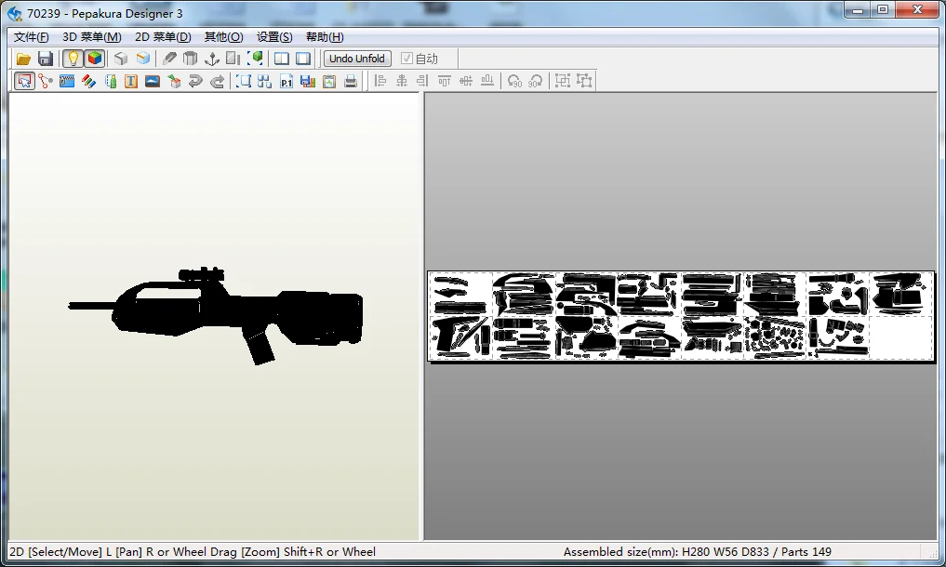Toggle the 自动 (Auto) checkbox
The image size is (946, 567).
(x=407, y=59)
